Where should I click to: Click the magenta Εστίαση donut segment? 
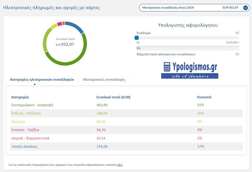[x=60, y=24]
